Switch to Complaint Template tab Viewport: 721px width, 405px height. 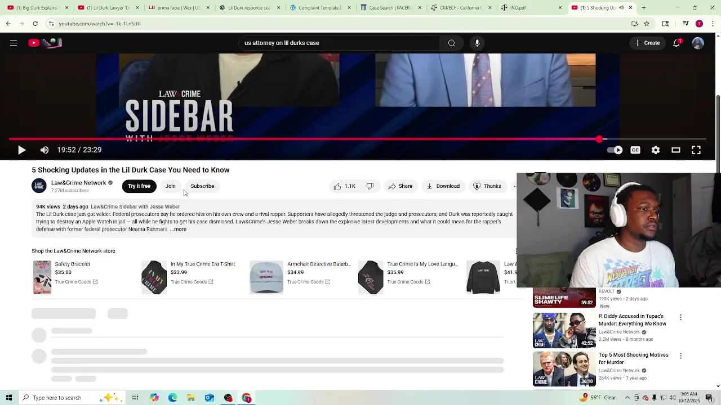[x=318, y=8]
